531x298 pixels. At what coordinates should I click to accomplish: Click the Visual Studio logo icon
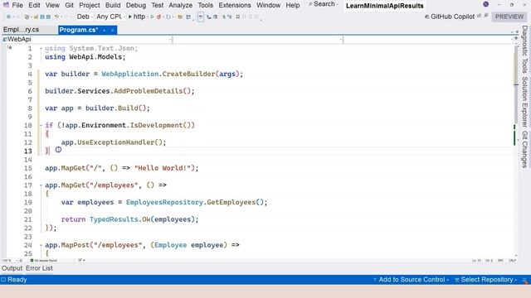[6, 5]
